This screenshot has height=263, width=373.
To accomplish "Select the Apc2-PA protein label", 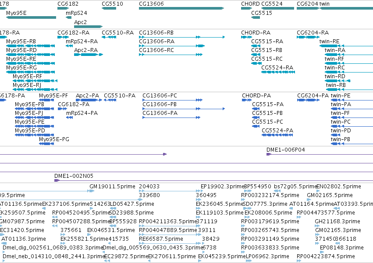I will point(87,96).
